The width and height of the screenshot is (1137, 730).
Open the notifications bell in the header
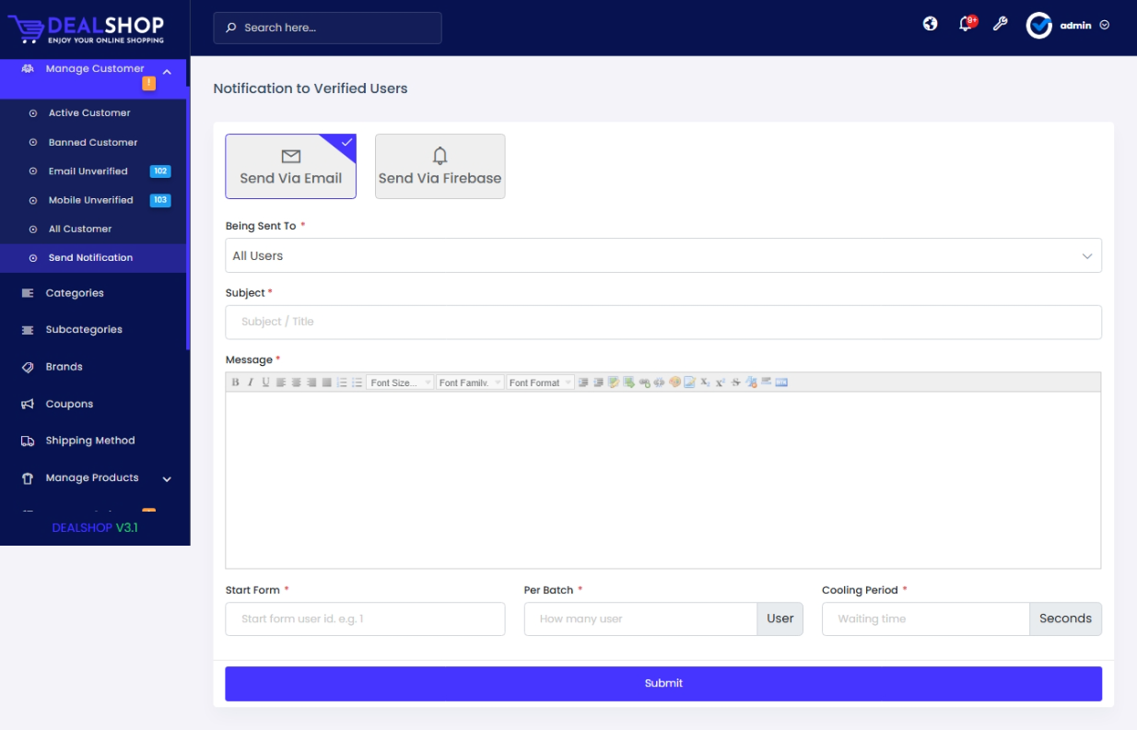coord(965,25)
